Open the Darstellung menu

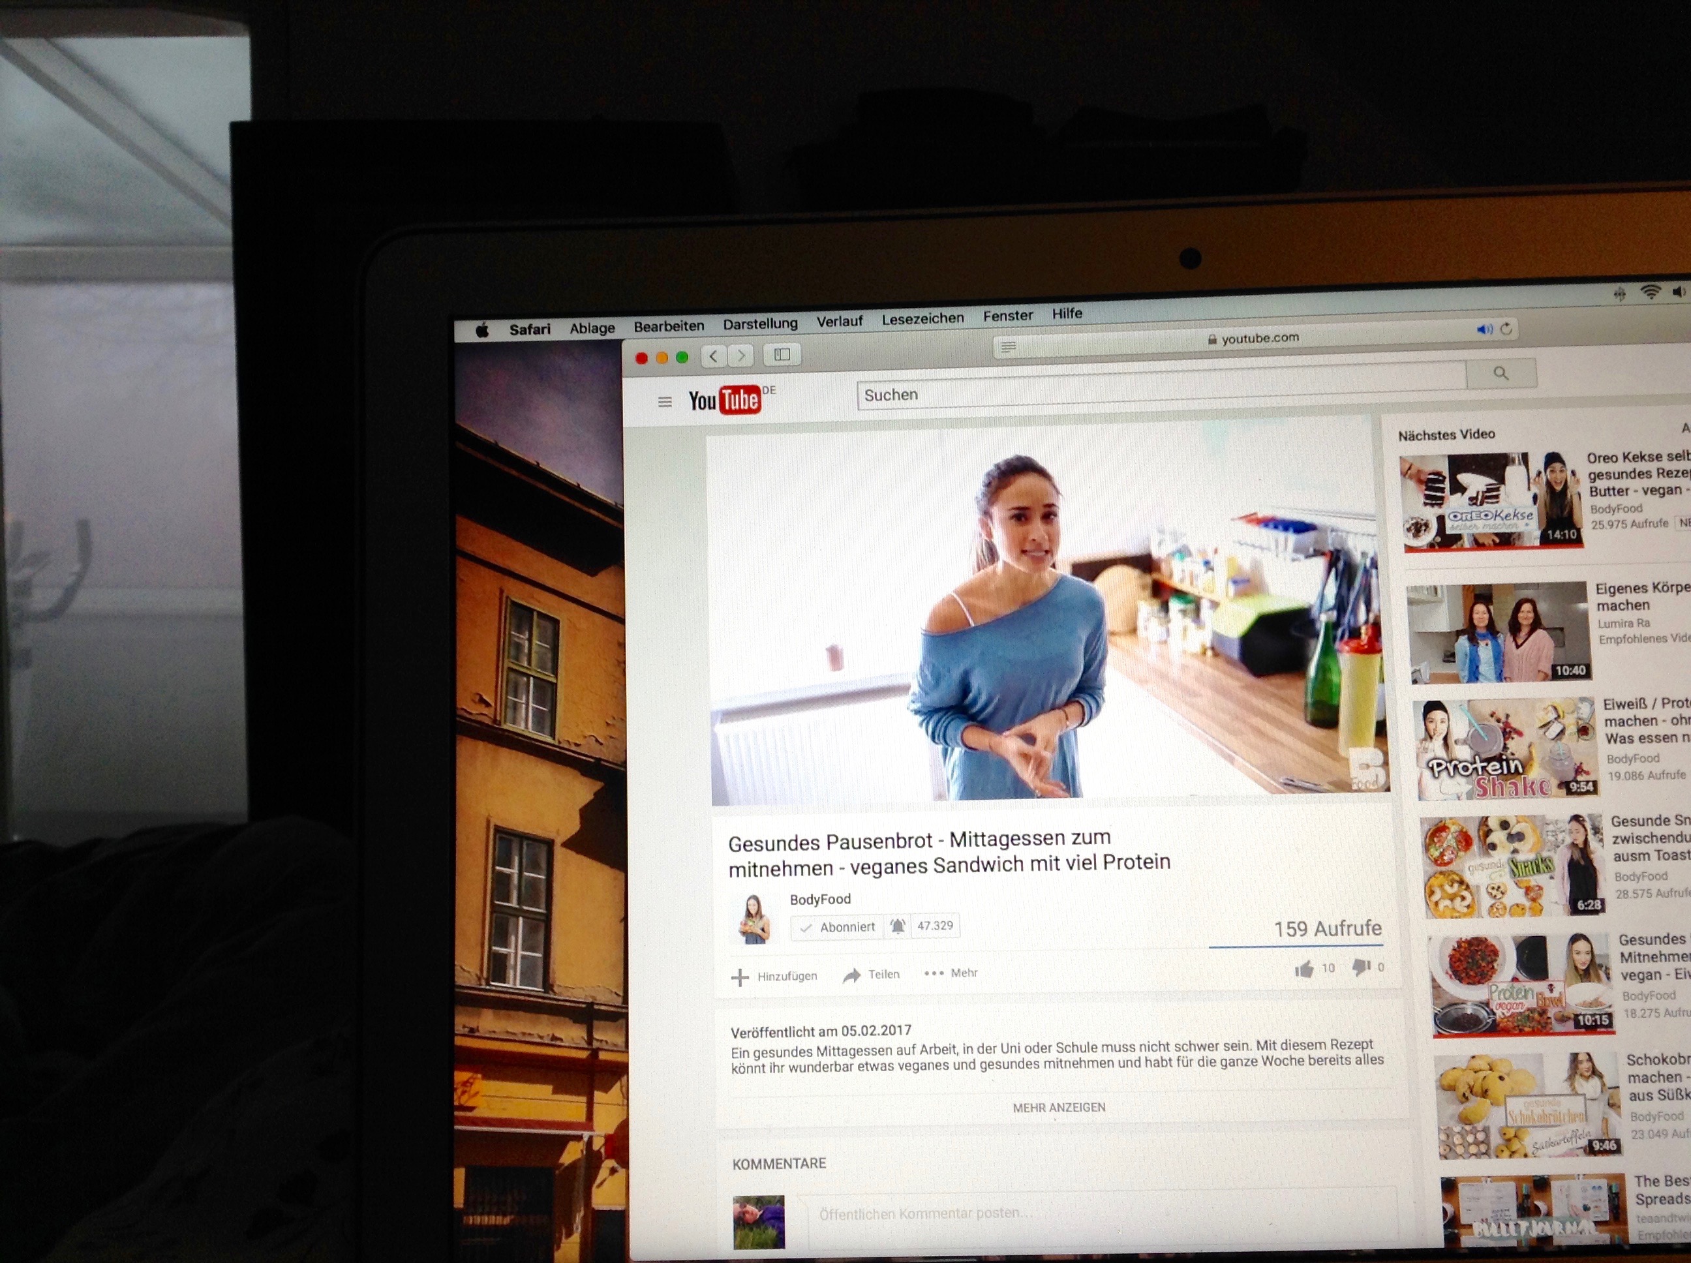[760, 324]
